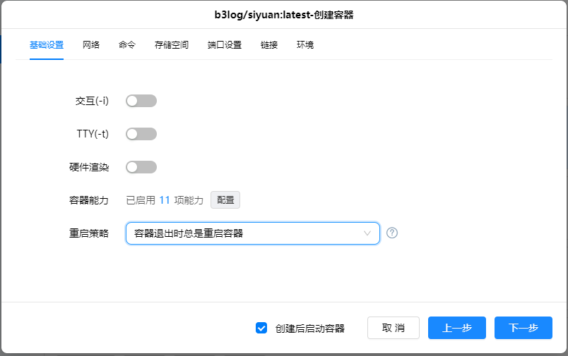This screenshot has height=356, width=568.
Task: Click 下一步 to proceed
Action: pos(523,328)
